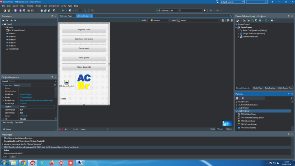Open the Style Windows combo box
Viewport: 295px width, 166px height.
pyautogui.click(x=159, y=20)
